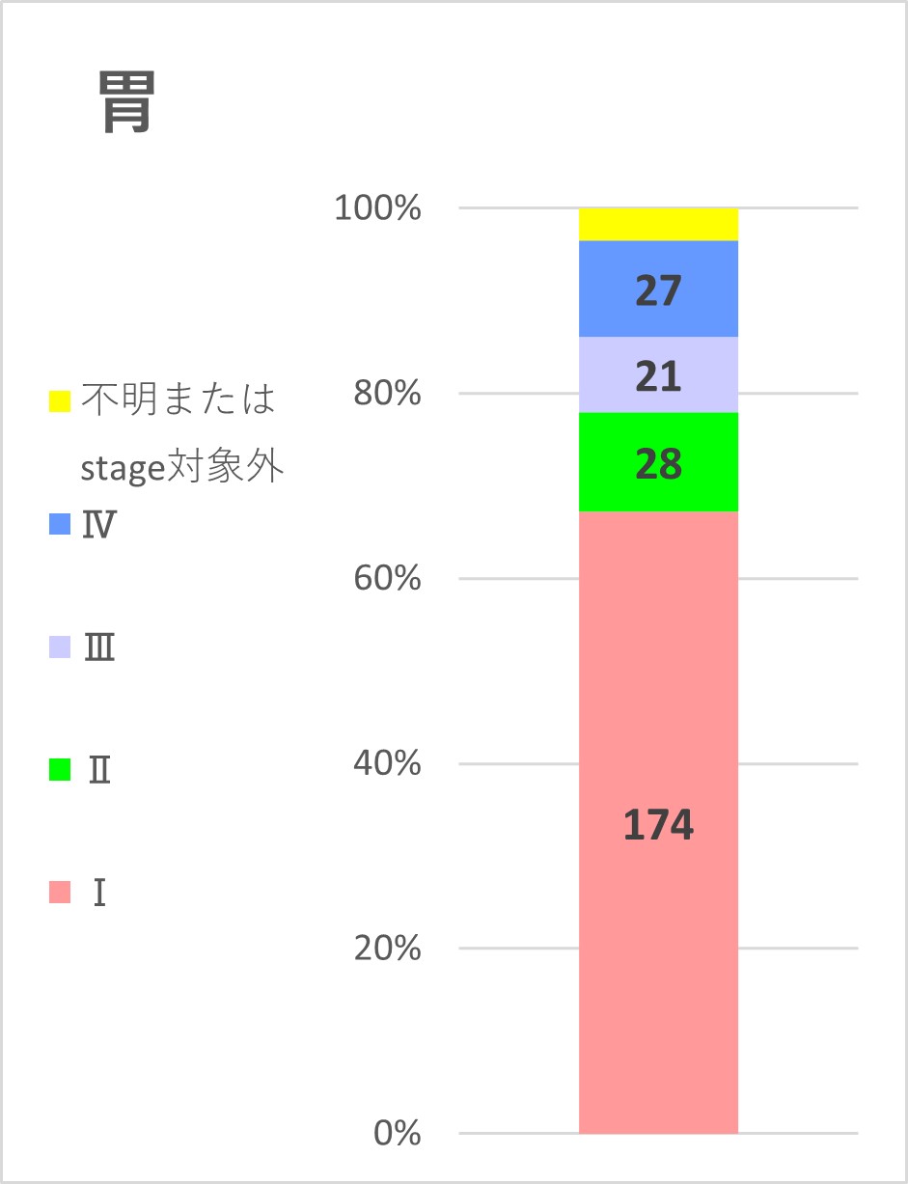Click the 40% axis label
This screenshot has height=1184, width=908.
[x=387, y=763]
